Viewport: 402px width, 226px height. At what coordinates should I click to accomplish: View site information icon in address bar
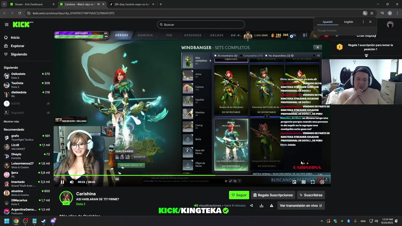click(29, 13)
